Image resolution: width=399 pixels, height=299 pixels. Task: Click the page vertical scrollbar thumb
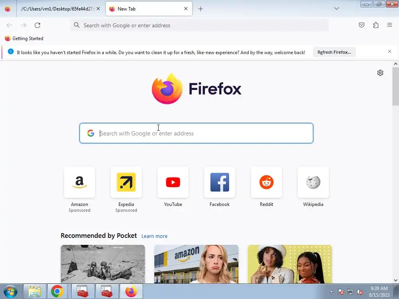395,86
